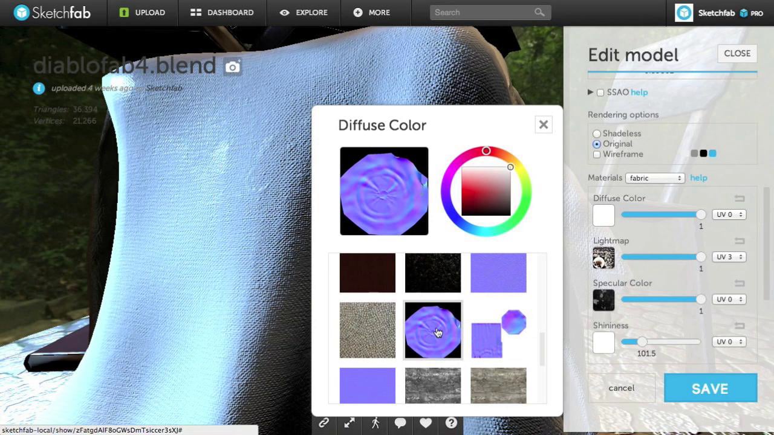Expand the SSAO section triangle
The height and width of the screenshot is (435, 774).
tap(590, 92)
